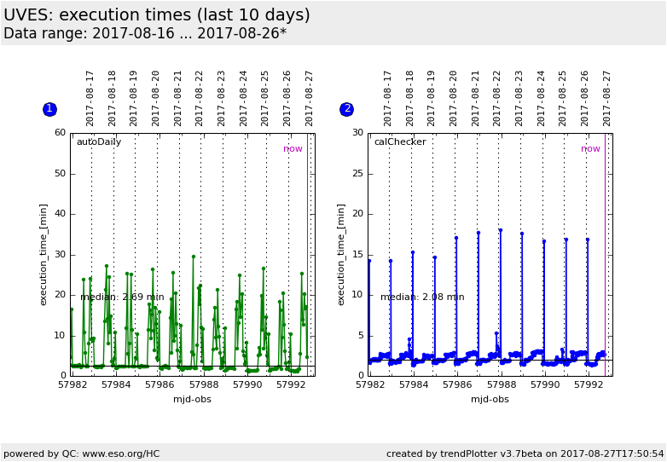Click the blue circle numbered 2
667x462 pixels.
click(346, 109)
